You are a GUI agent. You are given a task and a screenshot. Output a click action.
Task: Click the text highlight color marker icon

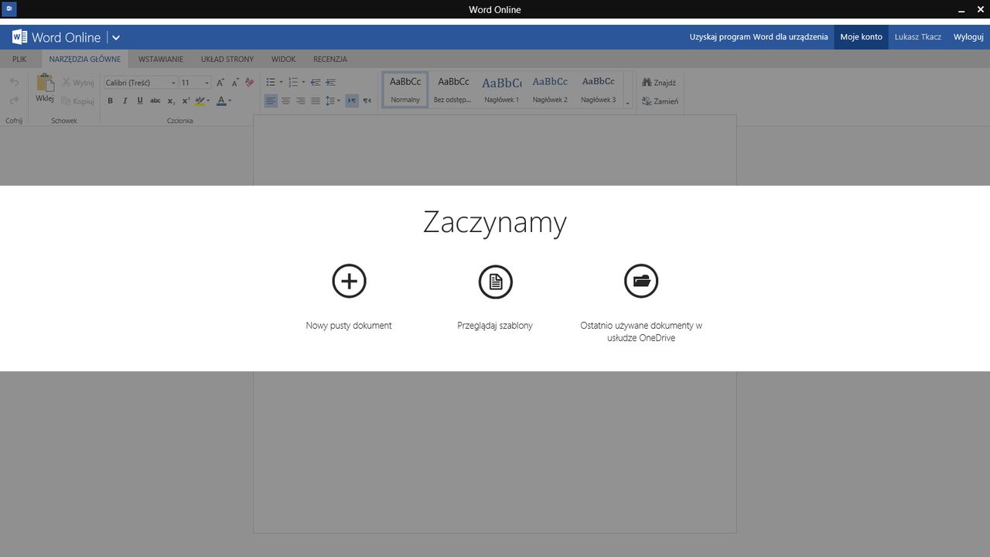point(200,101)
